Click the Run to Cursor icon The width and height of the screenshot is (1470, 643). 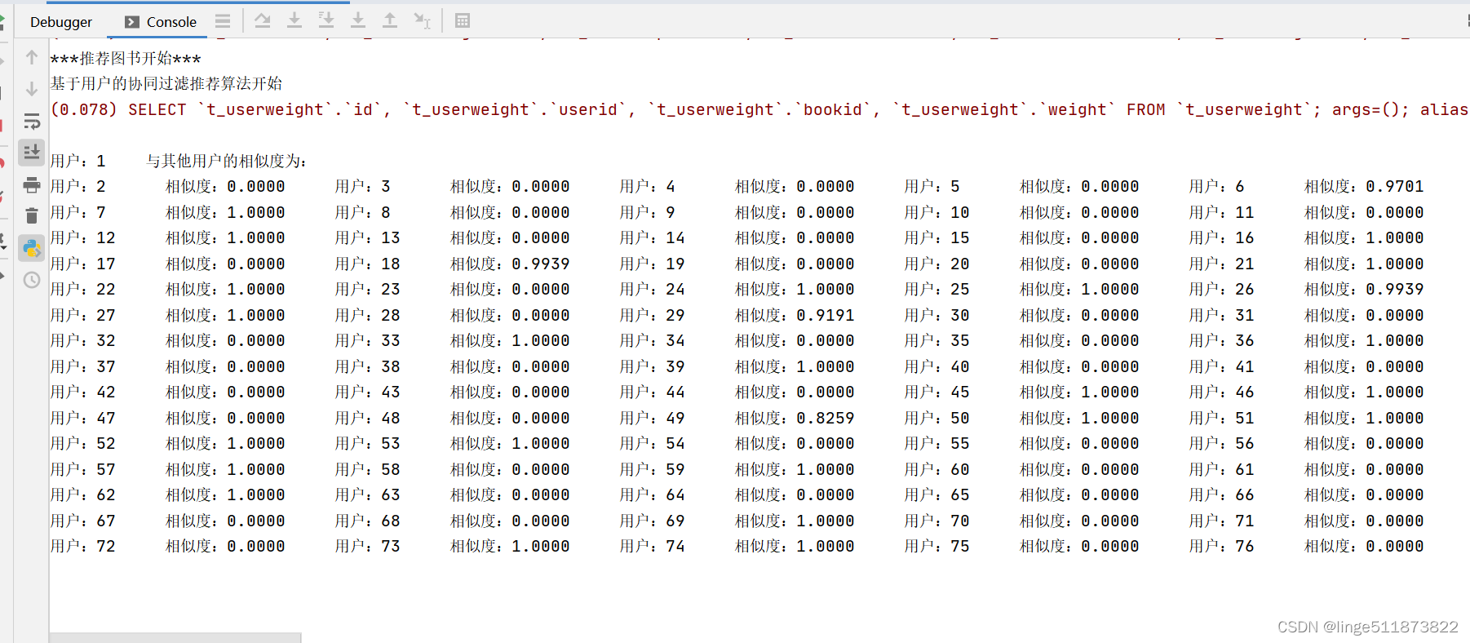click(422, 20)
